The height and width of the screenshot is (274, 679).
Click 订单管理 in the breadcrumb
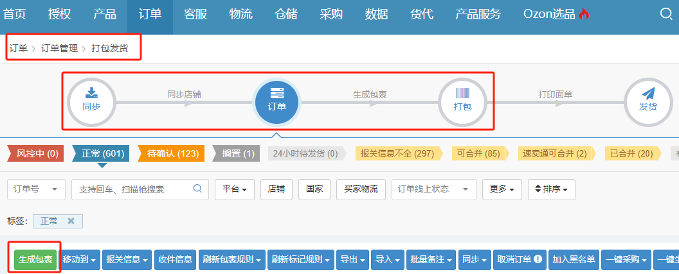(59, 48)
